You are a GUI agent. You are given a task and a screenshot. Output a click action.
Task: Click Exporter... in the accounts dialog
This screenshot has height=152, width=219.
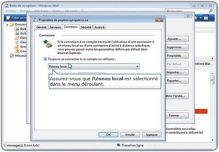coord(177,81)
